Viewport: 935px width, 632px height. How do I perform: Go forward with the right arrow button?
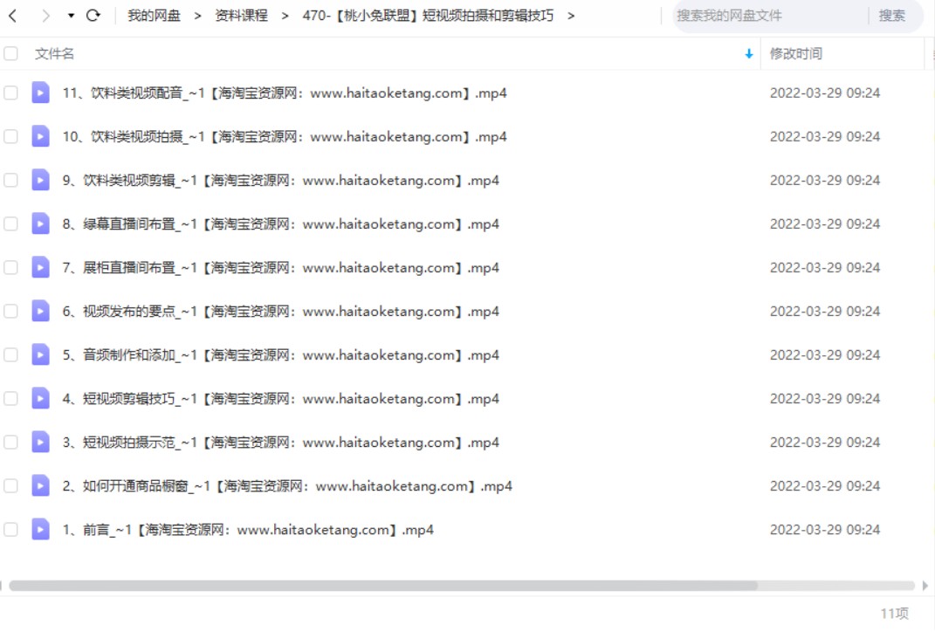pos(46,16)
